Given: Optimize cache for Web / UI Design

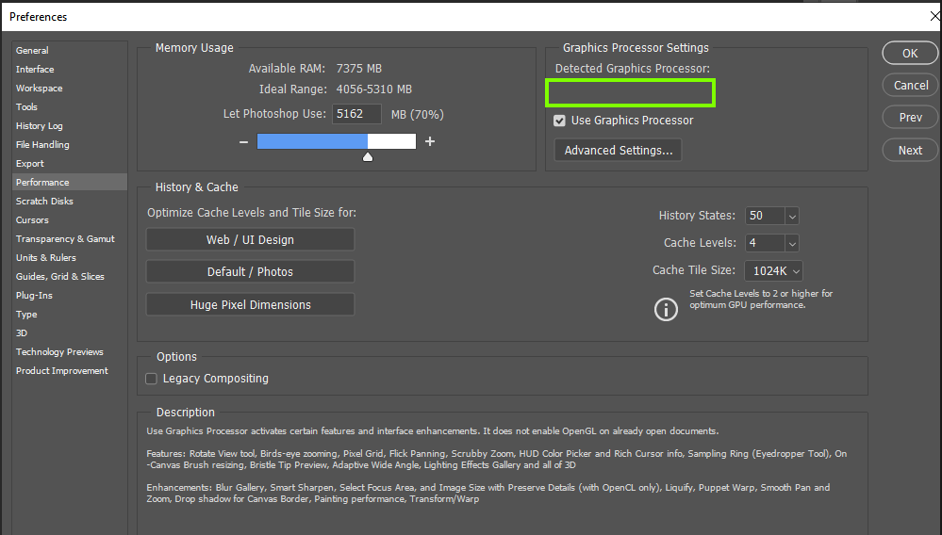Looking at the screenshot, I should 250,240.
